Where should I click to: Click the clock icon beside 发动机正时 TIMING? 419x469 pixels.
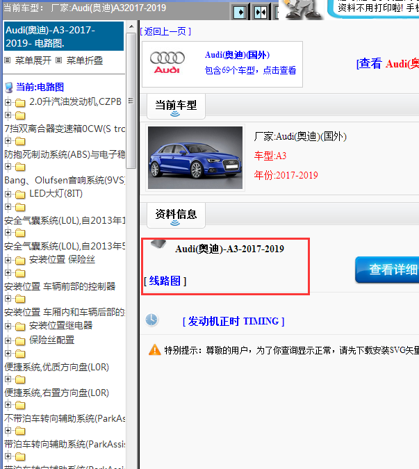[151, 320]
